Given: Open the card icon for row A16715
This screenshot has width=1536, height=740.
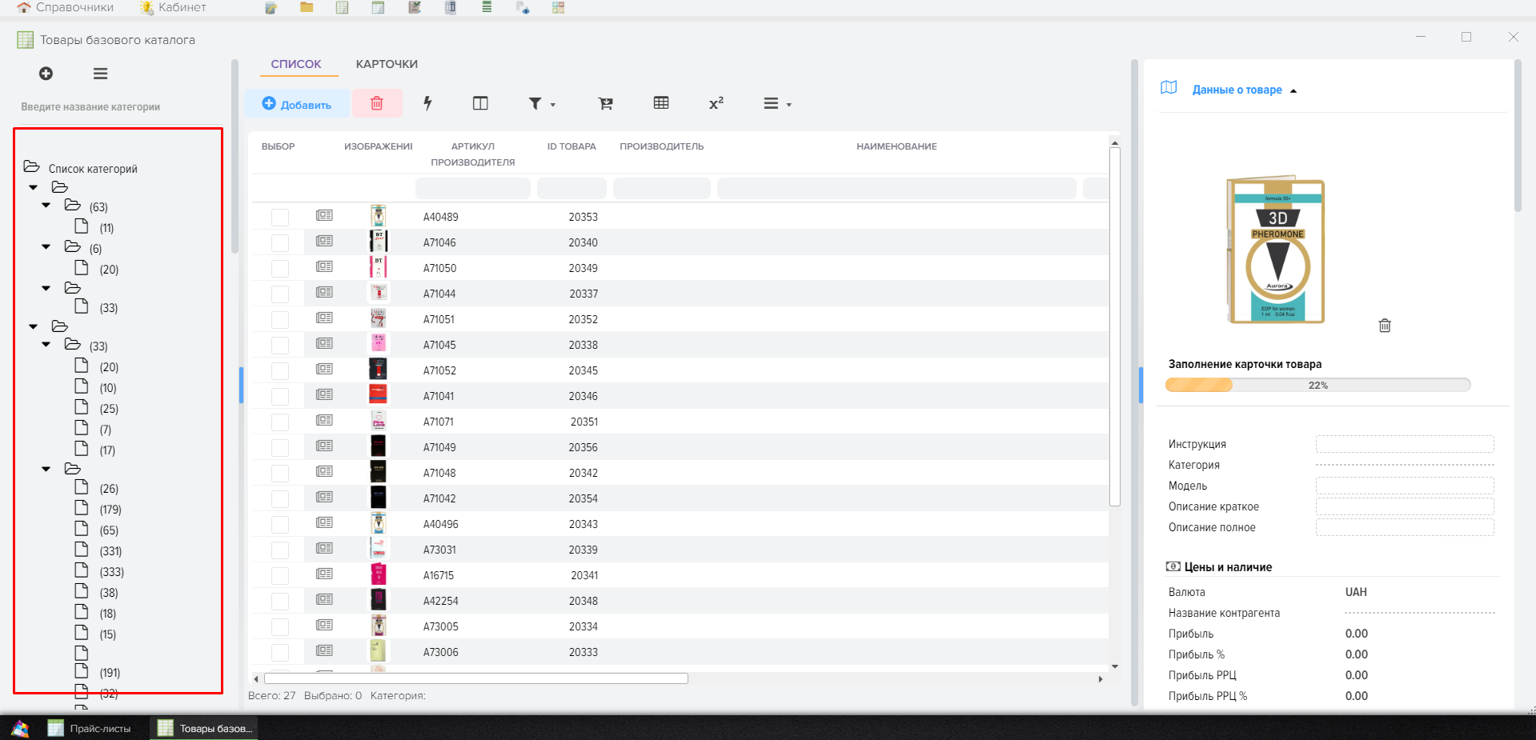Looking at the screenshot, I should pos(324,574).
